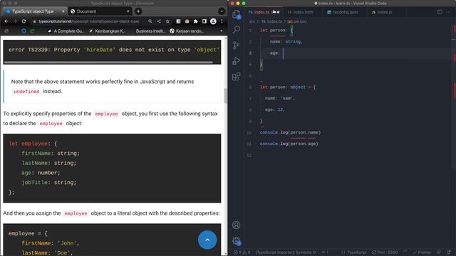Open the 'Kembangkan K...' bookmark
The image size is (456, 256).
[108, 31]
